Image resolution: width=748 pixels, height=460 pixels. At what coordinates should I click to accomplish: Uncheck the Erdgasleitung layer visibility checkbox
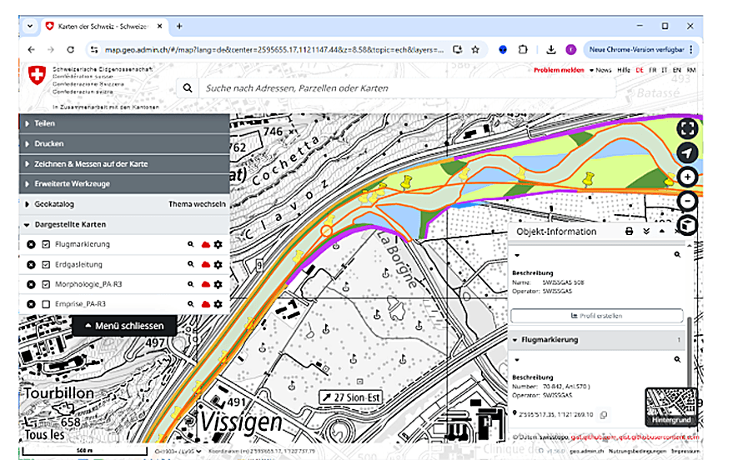coord(46,264)
